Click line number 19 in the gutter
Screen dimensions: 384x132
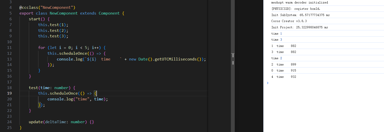[10, 93]
